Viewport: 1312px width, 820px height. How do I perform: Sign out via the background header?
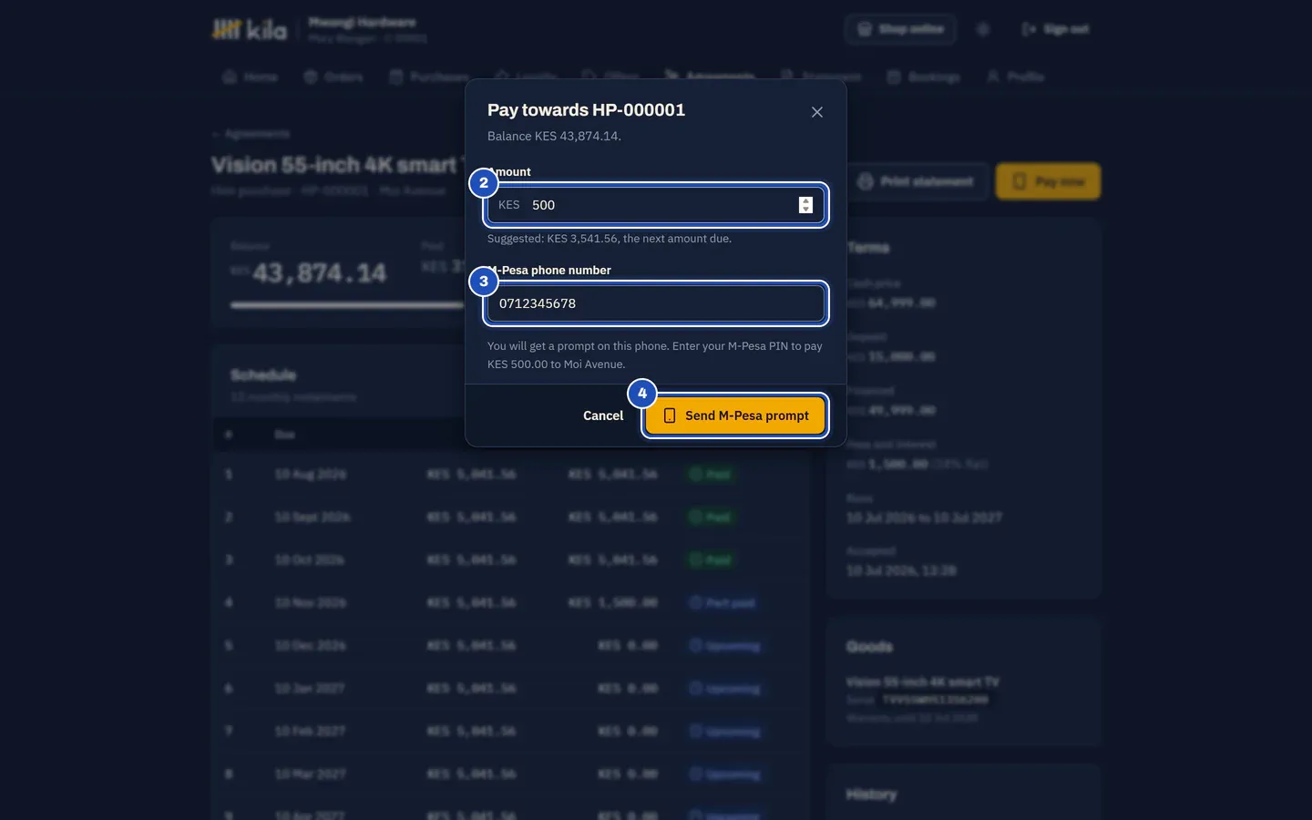[x=1055, y=29]
